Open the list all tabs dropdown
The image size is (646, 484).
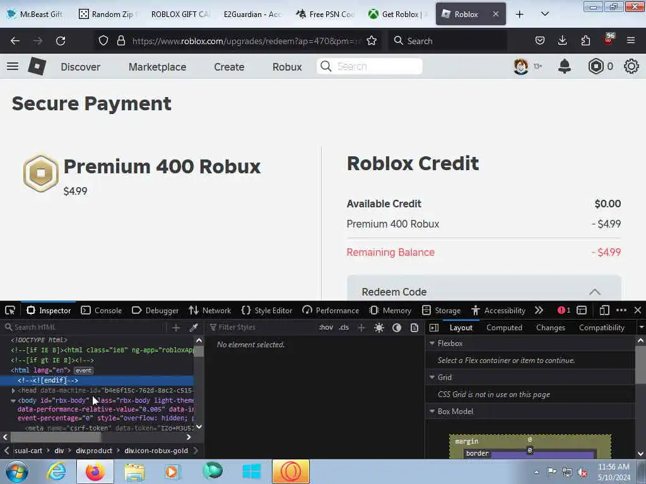544,14
